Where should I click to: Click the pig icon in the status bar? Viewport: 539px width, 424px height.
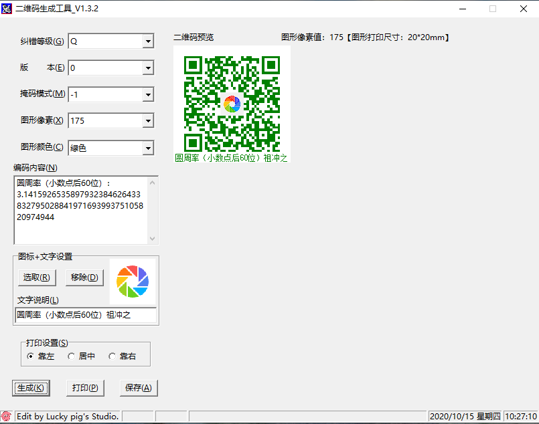pos(7,416)
